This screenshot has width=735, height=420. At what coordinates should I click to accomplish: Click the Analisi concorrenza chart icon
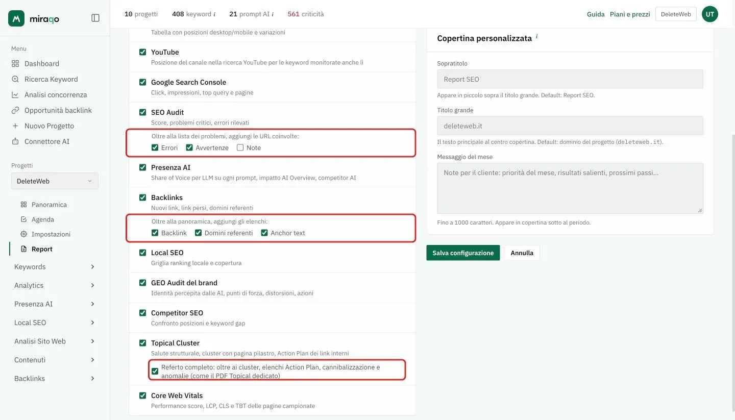pos(15,95)
